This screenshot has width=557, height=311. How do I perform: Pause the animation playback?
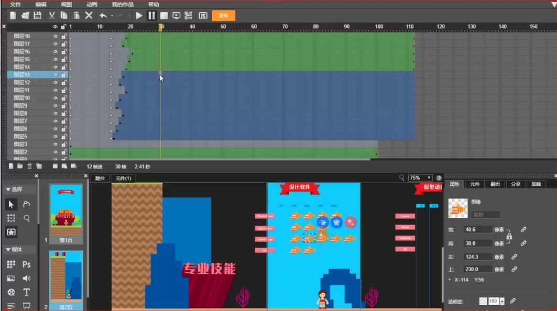pyautogui.click(x=151, y=16)
